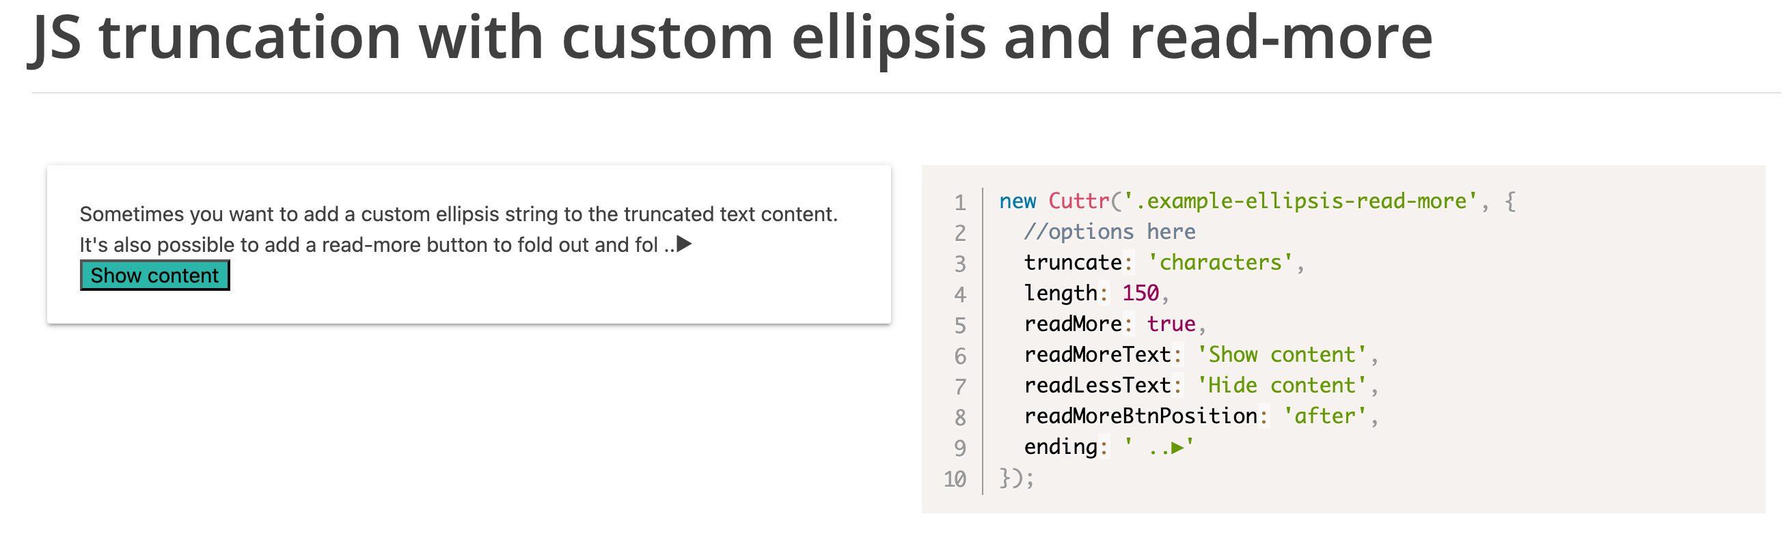Click the triangle symbol in the ending code string

[1177, 448]
